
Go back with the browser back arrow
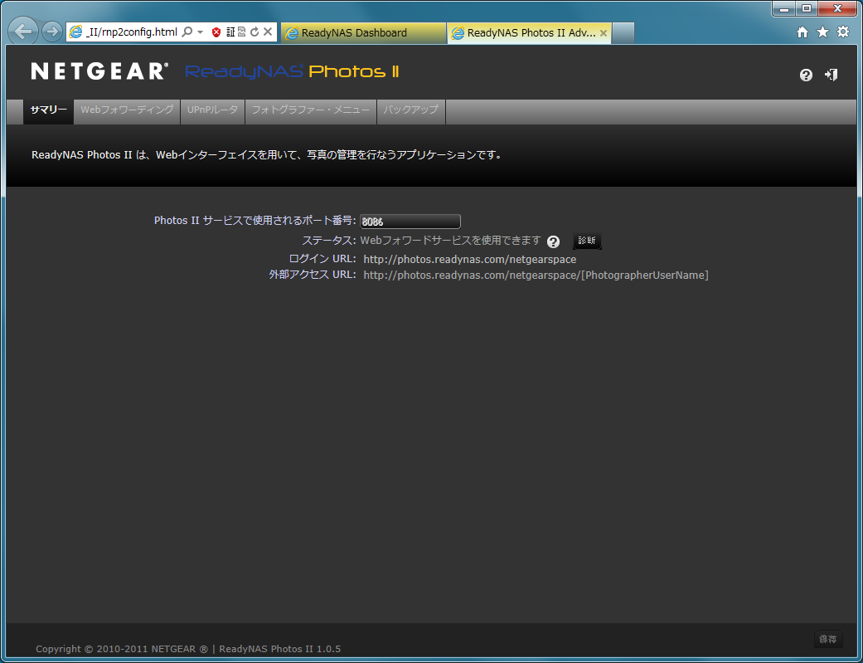(25, 32)
